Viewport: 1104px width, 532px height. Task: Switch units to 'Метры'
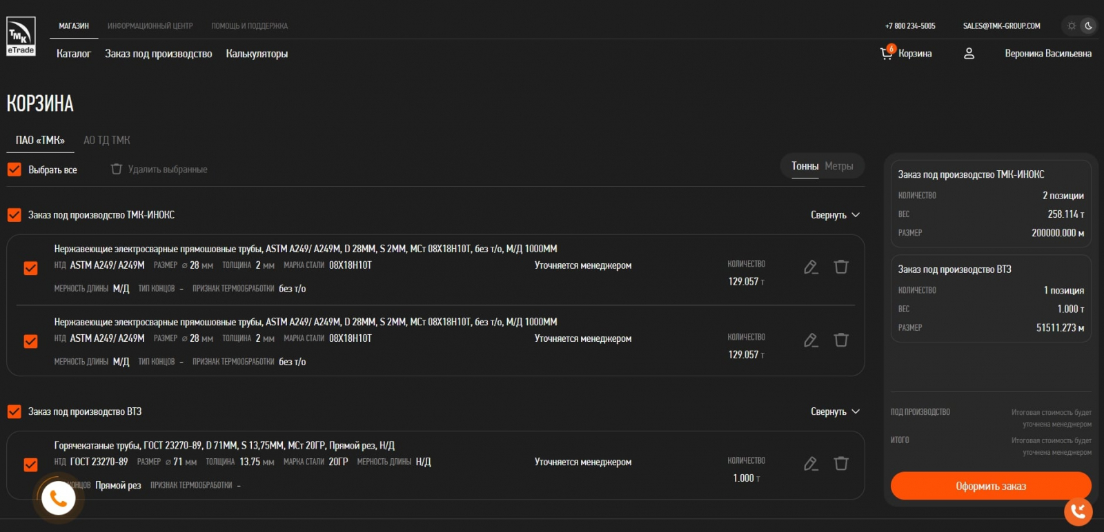click(839, 166)
